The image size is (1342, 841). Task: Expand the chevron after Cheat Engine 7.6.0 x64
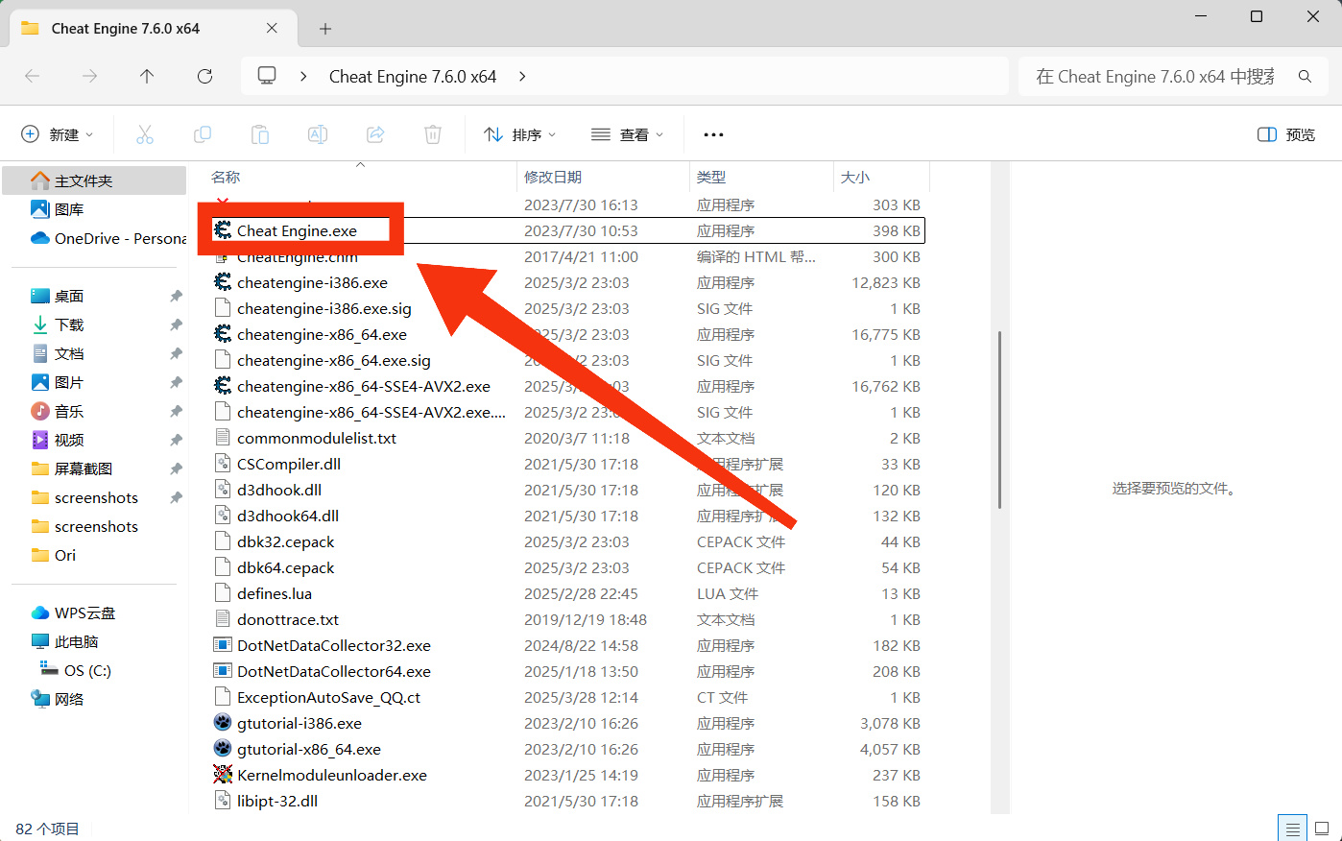click(522, 76)
